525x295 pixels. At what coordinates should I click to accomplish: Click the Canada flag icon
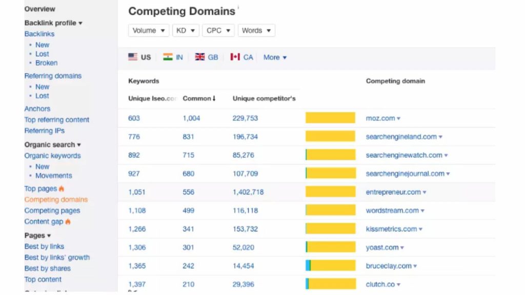(235, 57)
